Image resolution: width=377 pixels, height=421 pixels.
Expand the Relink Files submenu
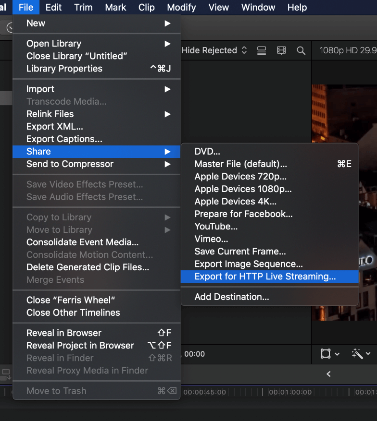[x=96, y=114]
